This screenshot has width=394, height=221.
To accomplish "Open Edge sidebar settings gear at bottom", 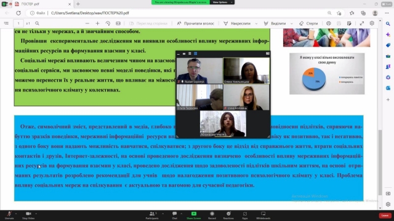I will (388, 204).
